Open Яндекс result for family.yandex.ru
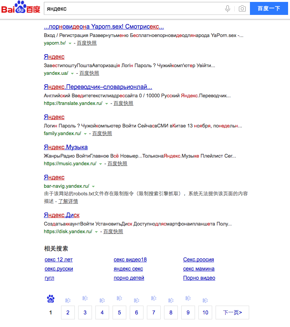The image size is (290, 327). click(54, 117)
